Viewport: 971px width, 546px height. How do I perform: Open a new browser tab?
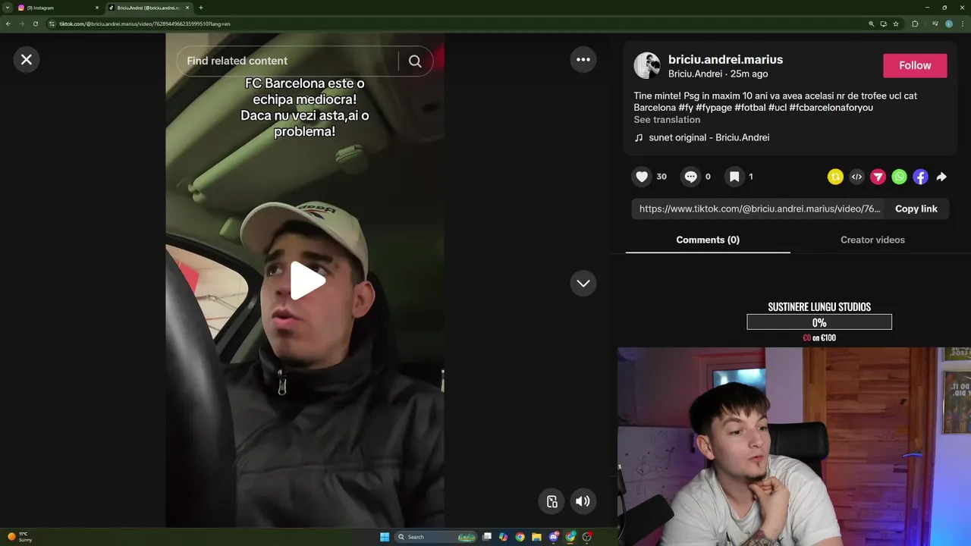coord(201,8)
